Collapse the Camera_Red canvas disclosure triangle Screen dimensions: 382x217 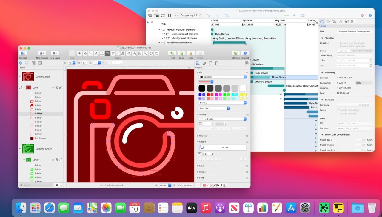click(x=20, y=76)
